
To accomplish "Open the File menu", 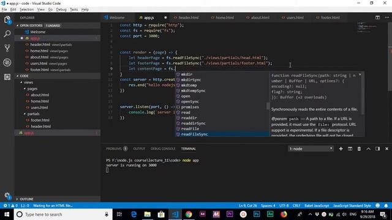I will (x=4, y=10).
